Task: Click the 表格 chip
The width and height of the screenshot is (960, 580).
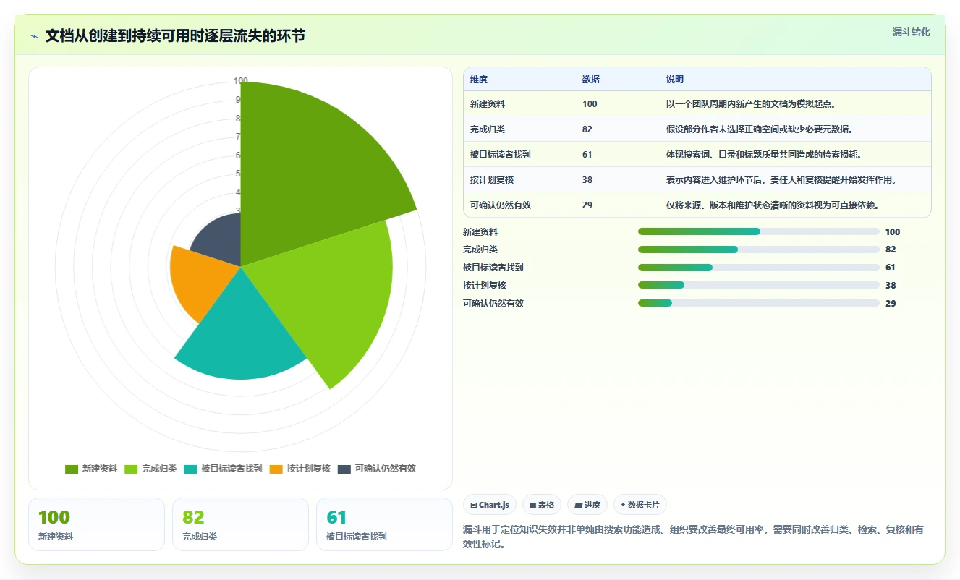Action: [x=542, y=505]
